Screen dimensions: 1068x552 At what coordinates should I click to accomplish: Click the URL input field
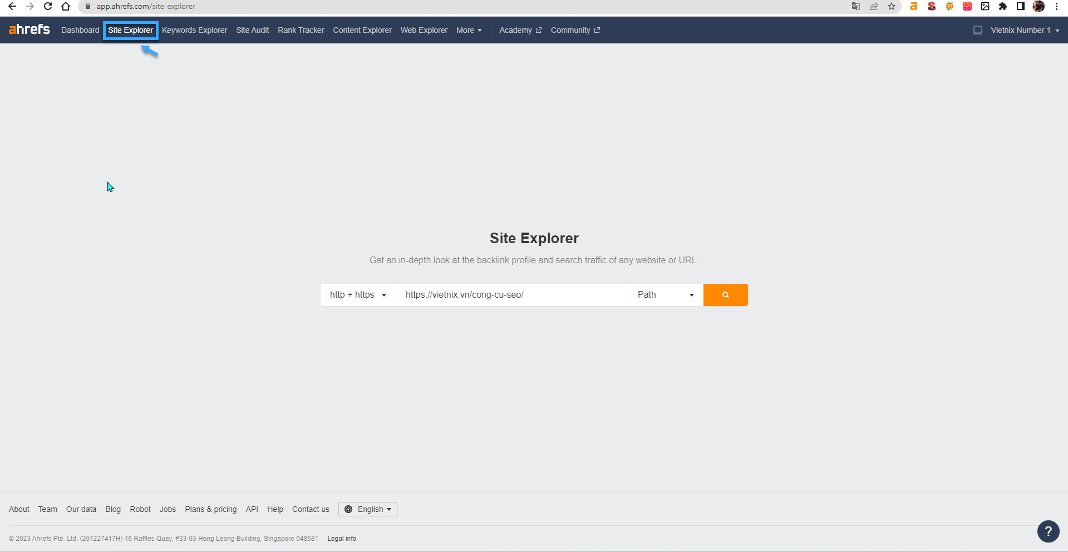pyautogui.click(x=511, y=295)
